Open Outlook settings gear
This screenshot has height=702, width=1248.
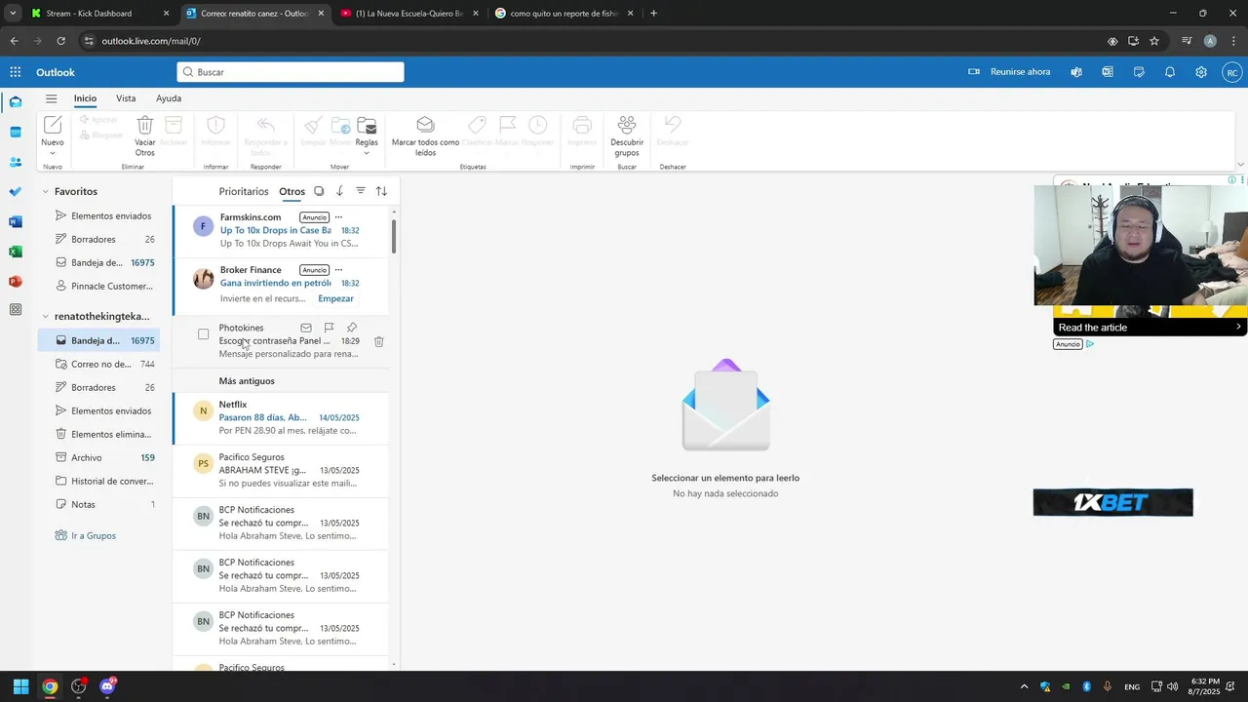[x=1201, y=72]
